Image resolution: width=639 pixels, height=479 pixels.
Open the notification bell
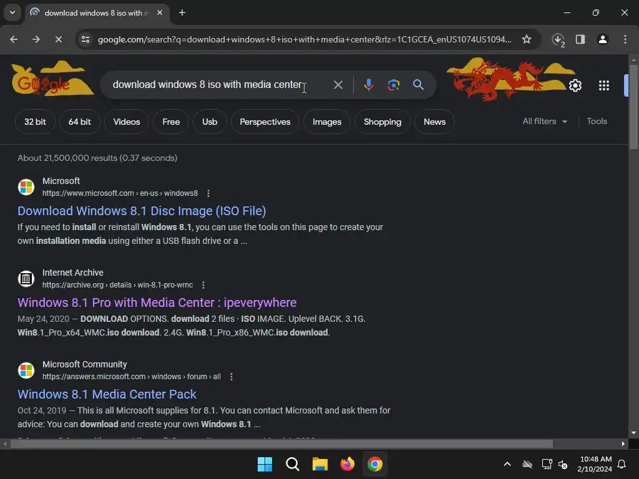622,464
